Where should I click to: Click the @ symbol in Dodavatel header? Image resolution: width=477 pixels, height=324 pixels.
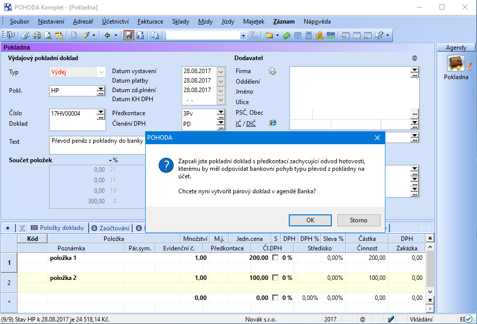coord(414,58)
